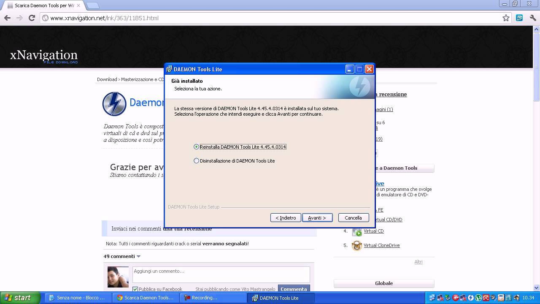Open the Virtual CD link
This screenshot has width=540, height=304.
point(374,231)
